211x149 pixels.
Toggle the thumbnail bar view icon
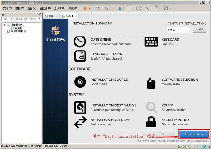pyautogui.click(x=134, y=8)
